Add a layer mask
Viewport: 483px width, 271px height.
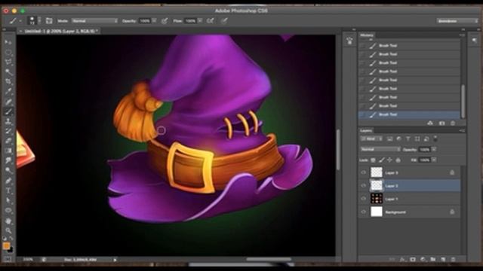pos(413,260)
